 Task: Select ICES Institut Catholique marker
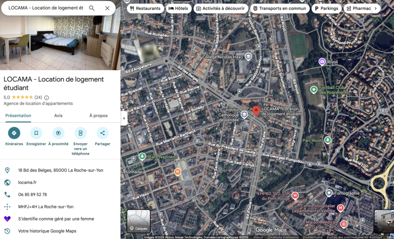244,115
